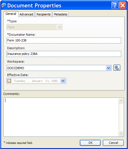
Task: Open the Effective Date calendar dropdown
Action: click(63, 81)
